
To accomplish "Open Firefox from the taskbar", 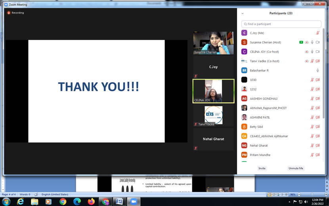I will point(91,202).
